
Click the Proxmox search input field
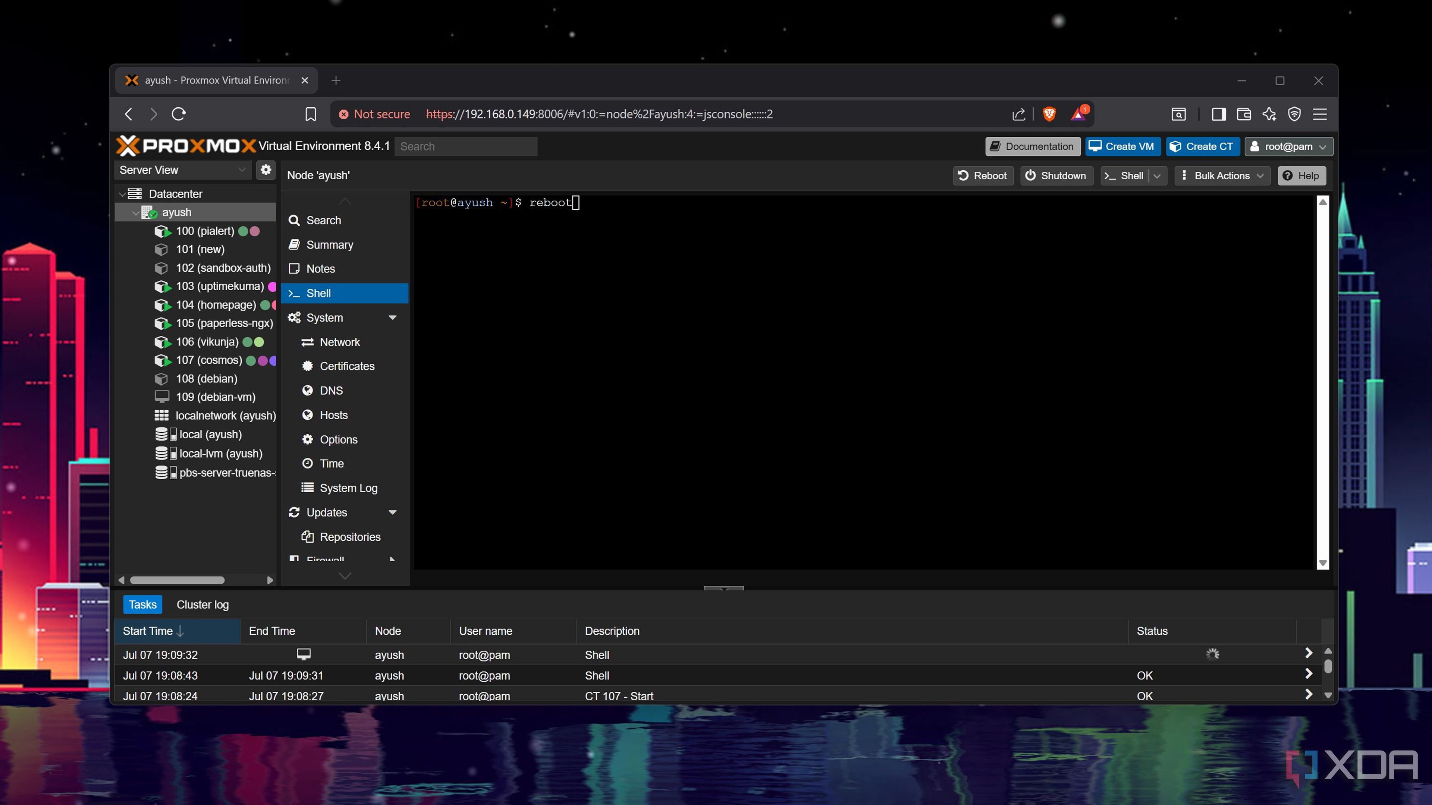pyautogui.click(x=466, y=147)
